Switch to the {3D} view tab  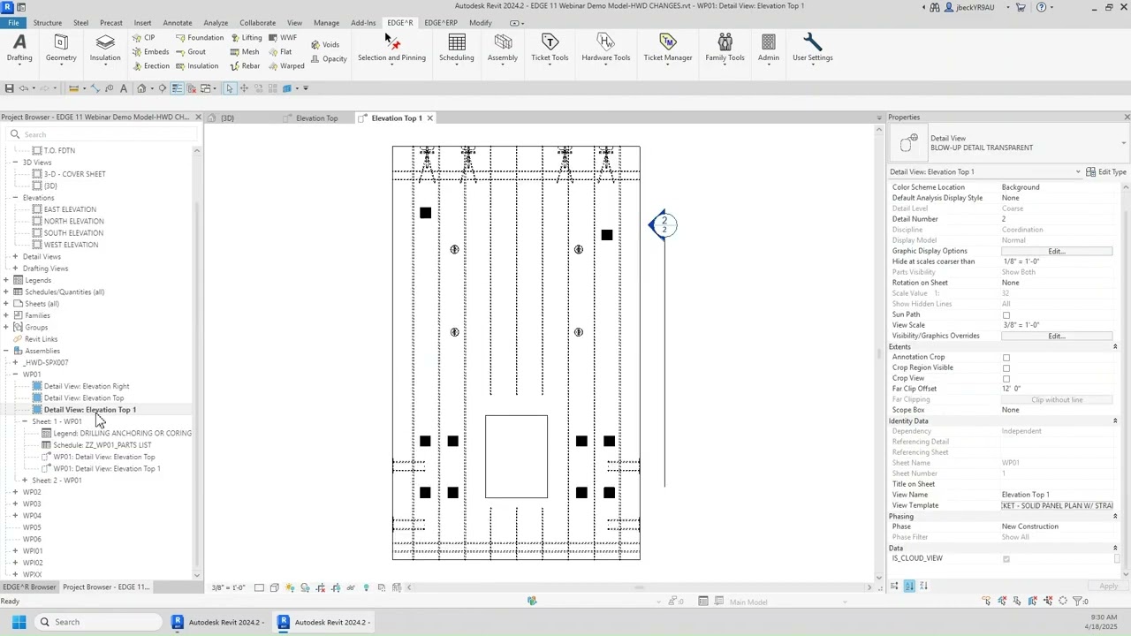point(227,118)
